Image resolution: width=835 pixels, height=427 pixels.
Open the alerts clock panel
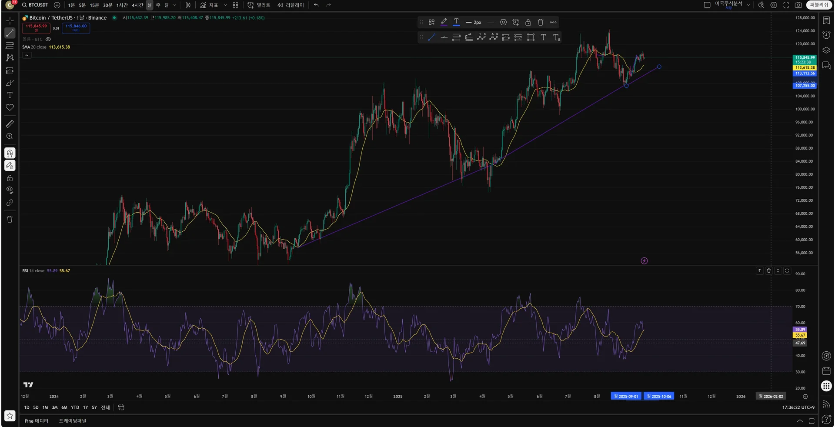(x=826, y=35)
